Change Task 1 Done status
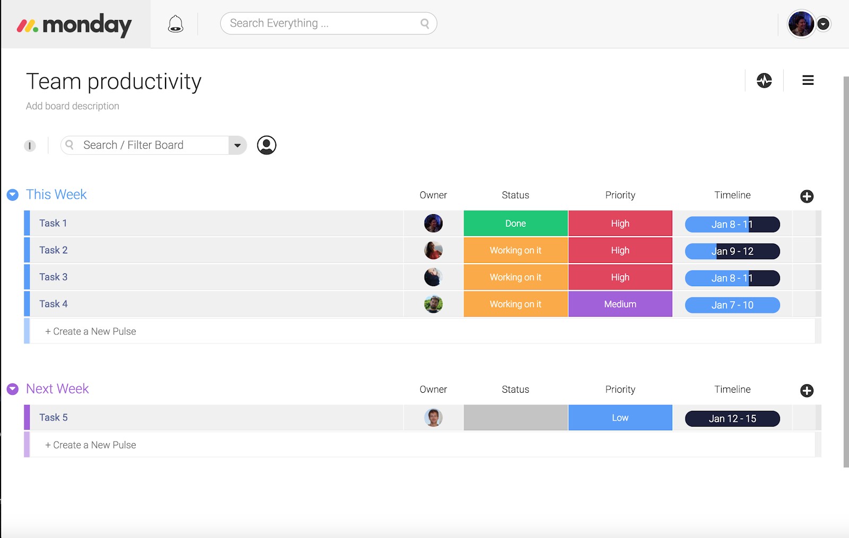This screenshot has height=538, width=849. tap(516, 223)
